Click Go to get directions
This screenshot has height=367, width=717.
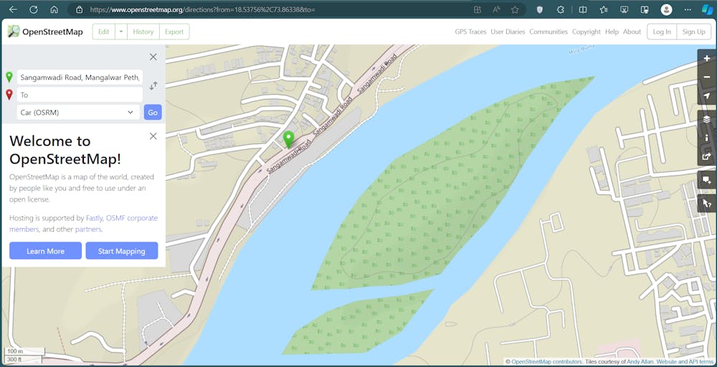(x=153, y=113)
